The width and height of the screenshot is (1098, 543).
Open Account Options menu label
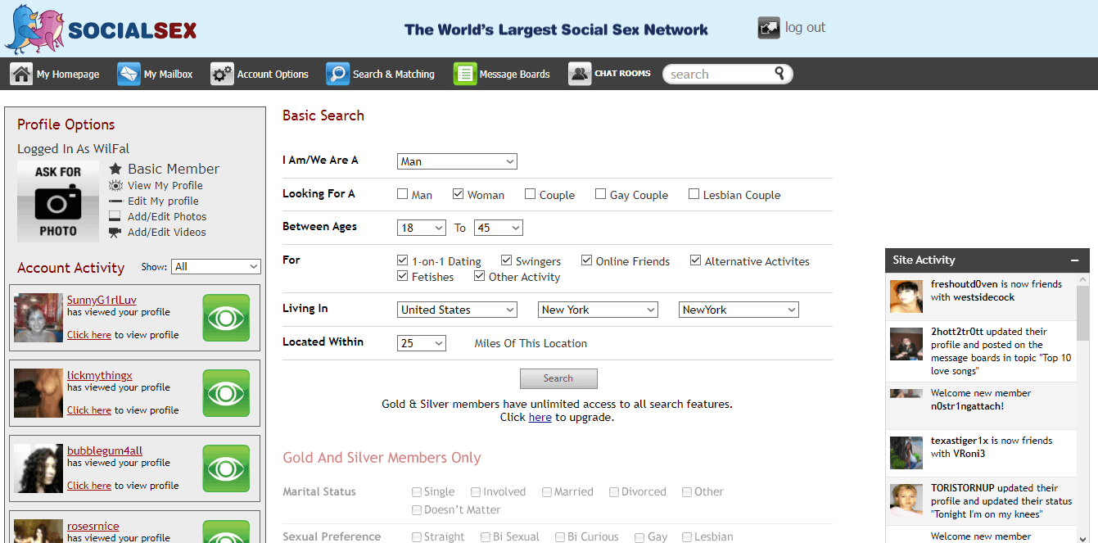pos(273,75)
